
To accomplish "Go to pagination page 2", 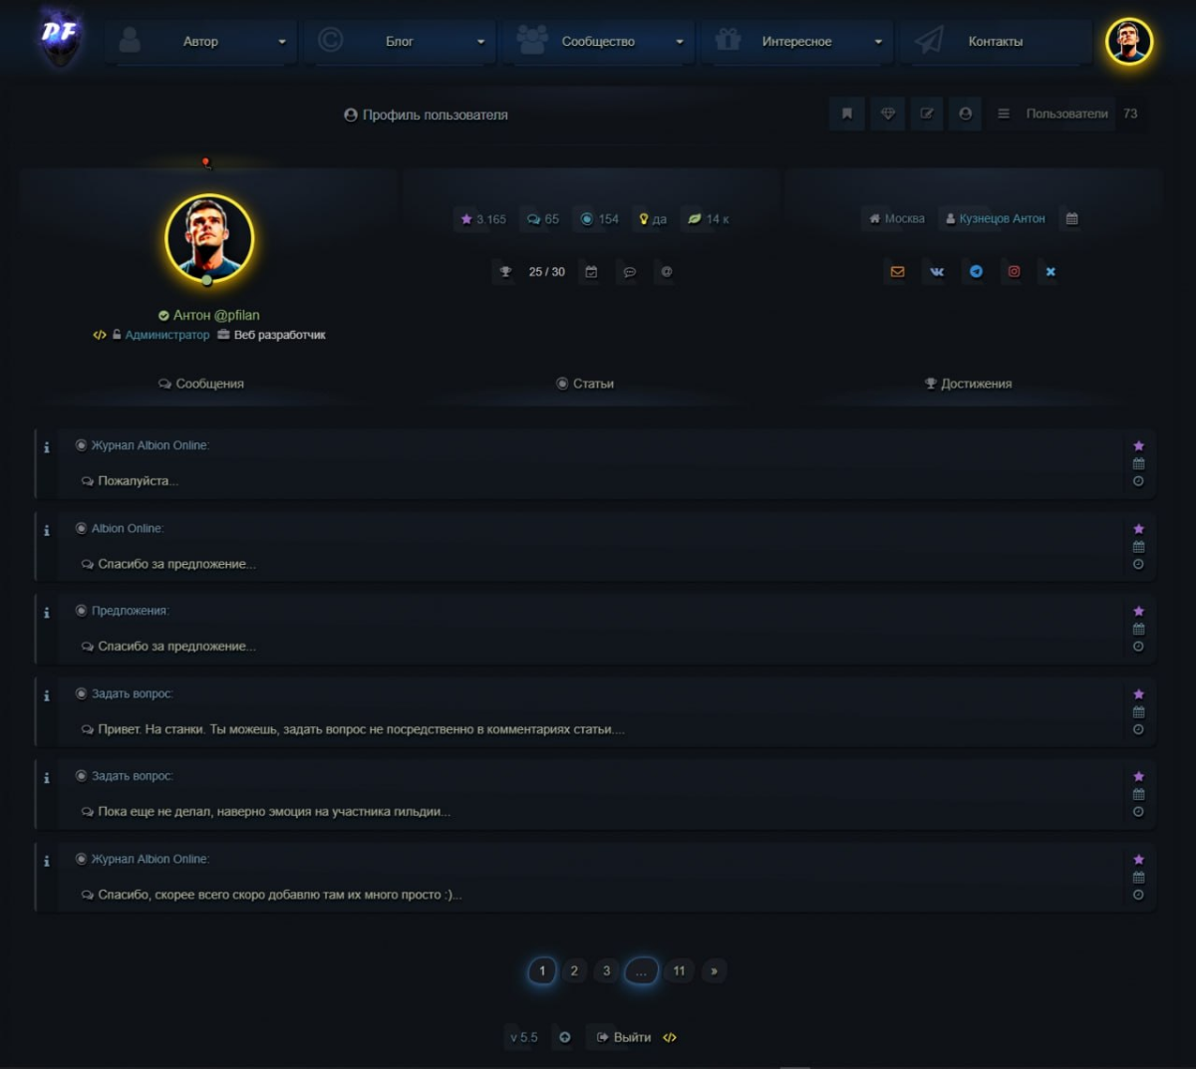I will [x=574, y=970].
